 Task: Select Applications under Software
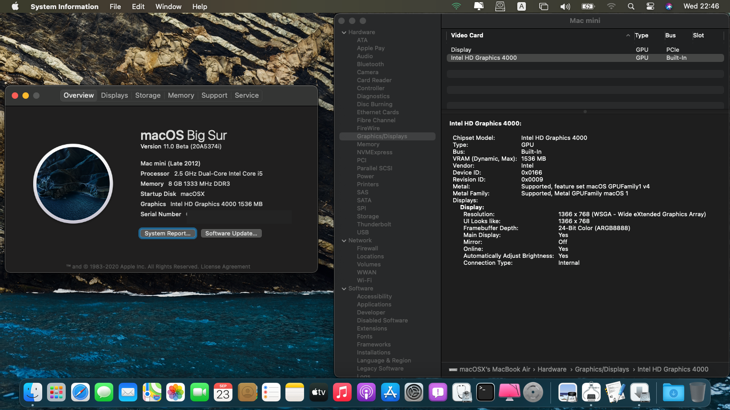[374, 304]
